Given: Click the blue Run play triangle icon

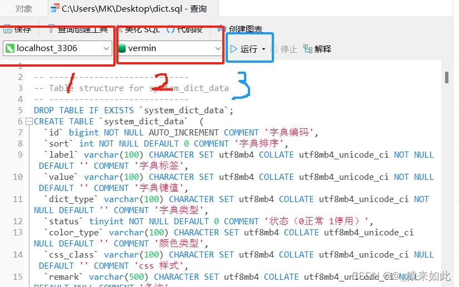Looking at the screenshot, I should coord(233,49).
